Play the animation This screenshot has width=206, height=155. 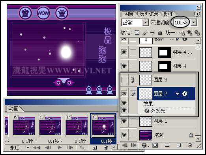59,148
